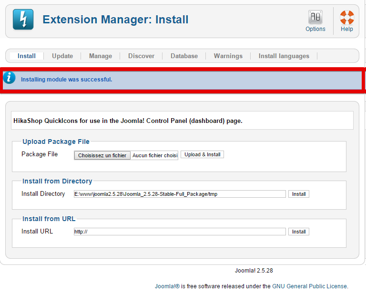Click the 'Installing module was successful' message
Screen dimensions: 366x294
point(67,80)
